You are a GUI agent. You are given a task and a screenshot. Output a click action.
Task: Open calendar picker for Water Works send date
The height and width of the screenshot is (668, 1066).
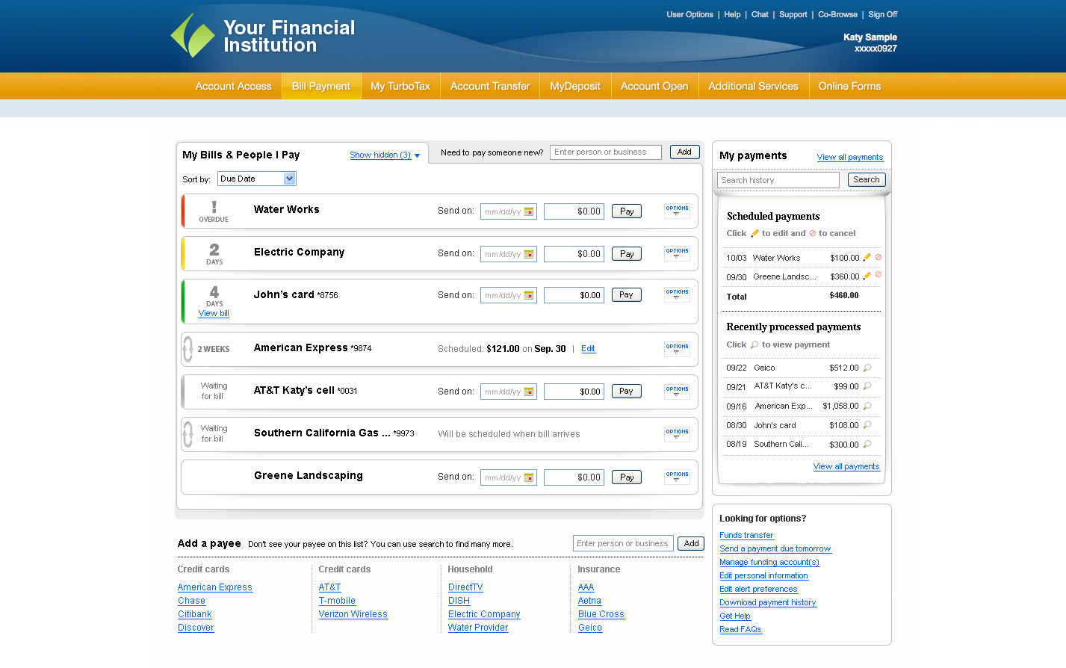tap(531, 211)
